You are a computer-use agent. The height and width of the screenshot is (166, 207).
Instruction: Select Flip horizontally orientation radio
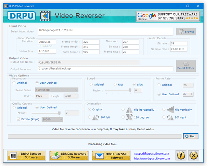(123, 110)
